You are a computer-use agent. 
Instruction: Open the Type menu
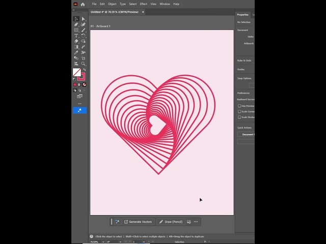click(x=123, y=4)
